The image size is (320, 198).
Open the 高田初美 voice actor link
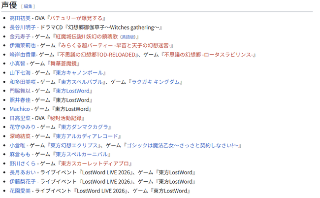point(20,18)
